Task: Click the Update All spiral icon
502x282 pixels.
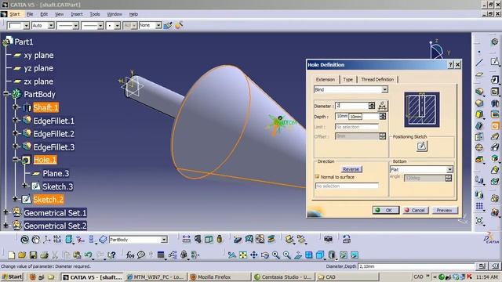Action: pos(24,239)
